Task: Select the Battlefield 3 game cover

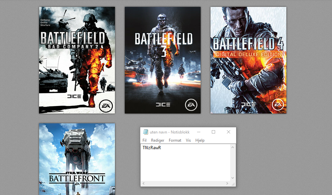Action: click(163, 60)
